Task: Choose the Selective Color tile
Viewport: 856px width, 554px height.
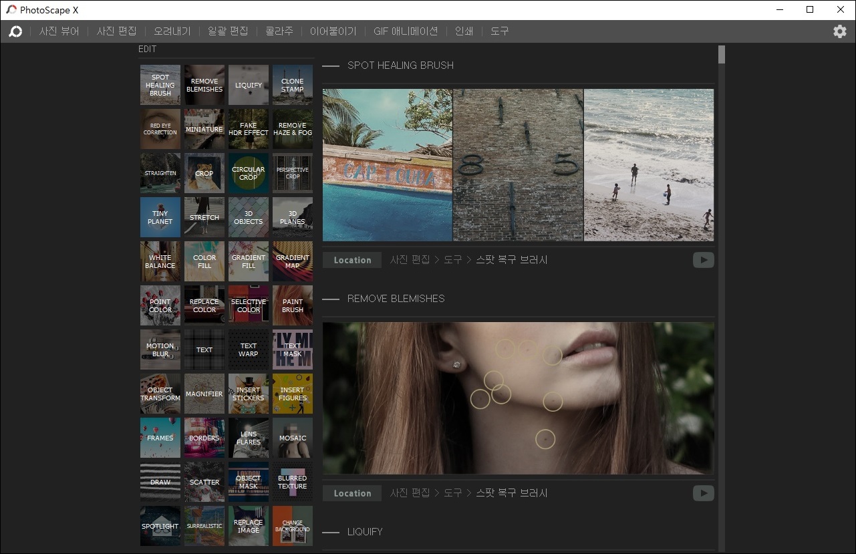Action: point(249,305)
